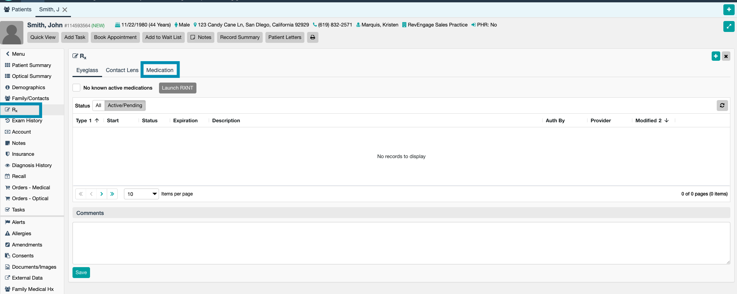Select the All status filter
The width and height of the screenshot is (737, 294).
tap(98, 106)
